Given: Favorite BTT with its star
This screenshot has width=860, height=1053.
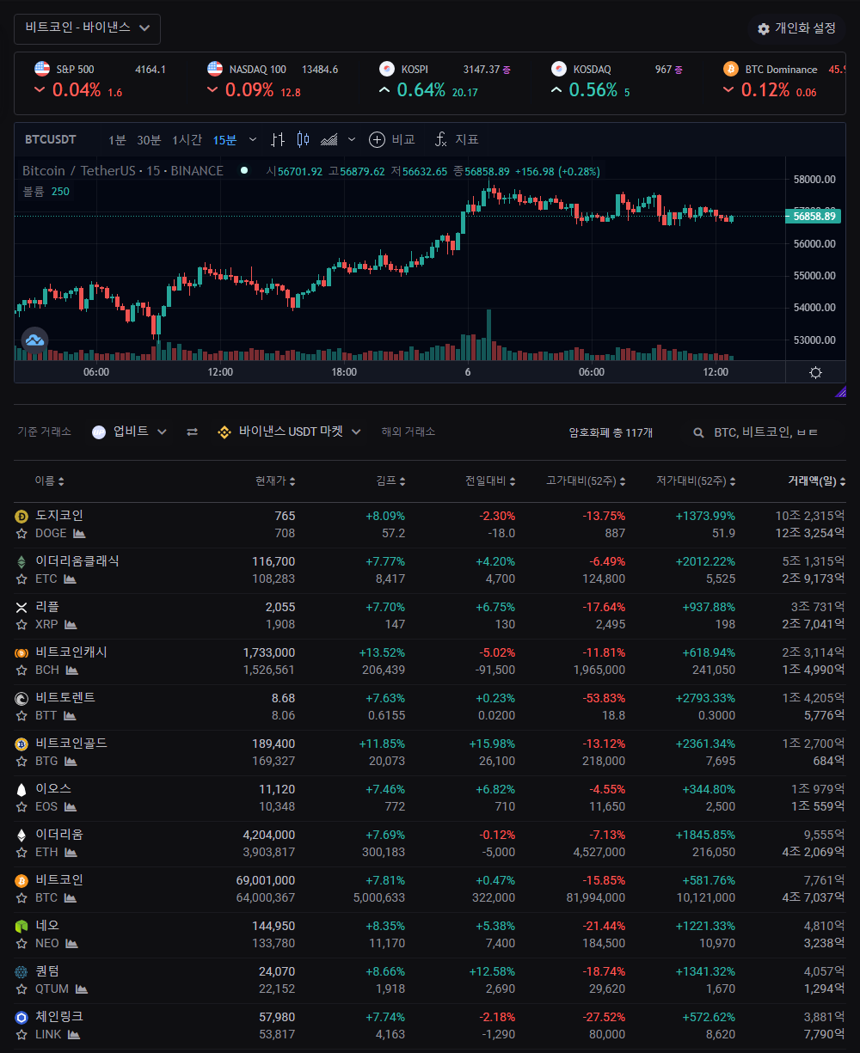Looking at the screenshot, I should pos(21,715).
